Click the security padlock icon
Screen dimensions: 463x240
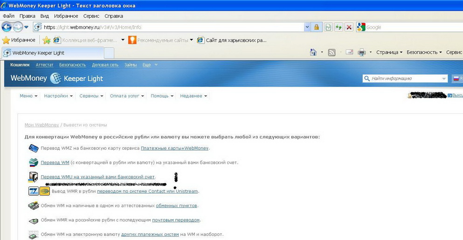pyautogui.click(x=316, y=27)
